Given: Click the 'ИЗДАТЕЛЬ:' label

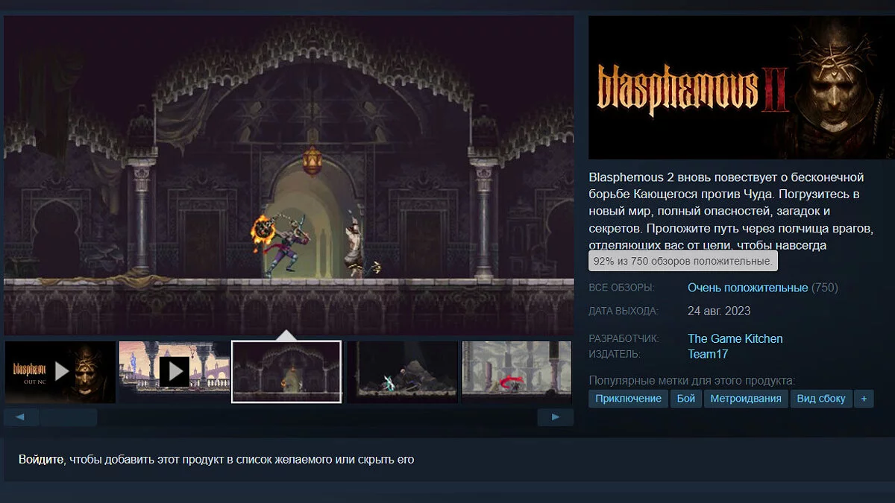Looking at the screenshot, I should click(615, 355).
